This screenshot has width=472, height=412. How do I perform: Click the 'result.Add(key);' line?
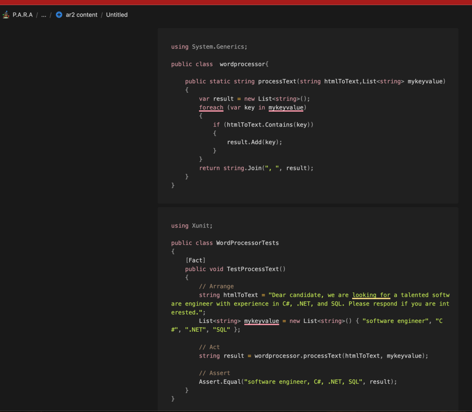(254, 142)
